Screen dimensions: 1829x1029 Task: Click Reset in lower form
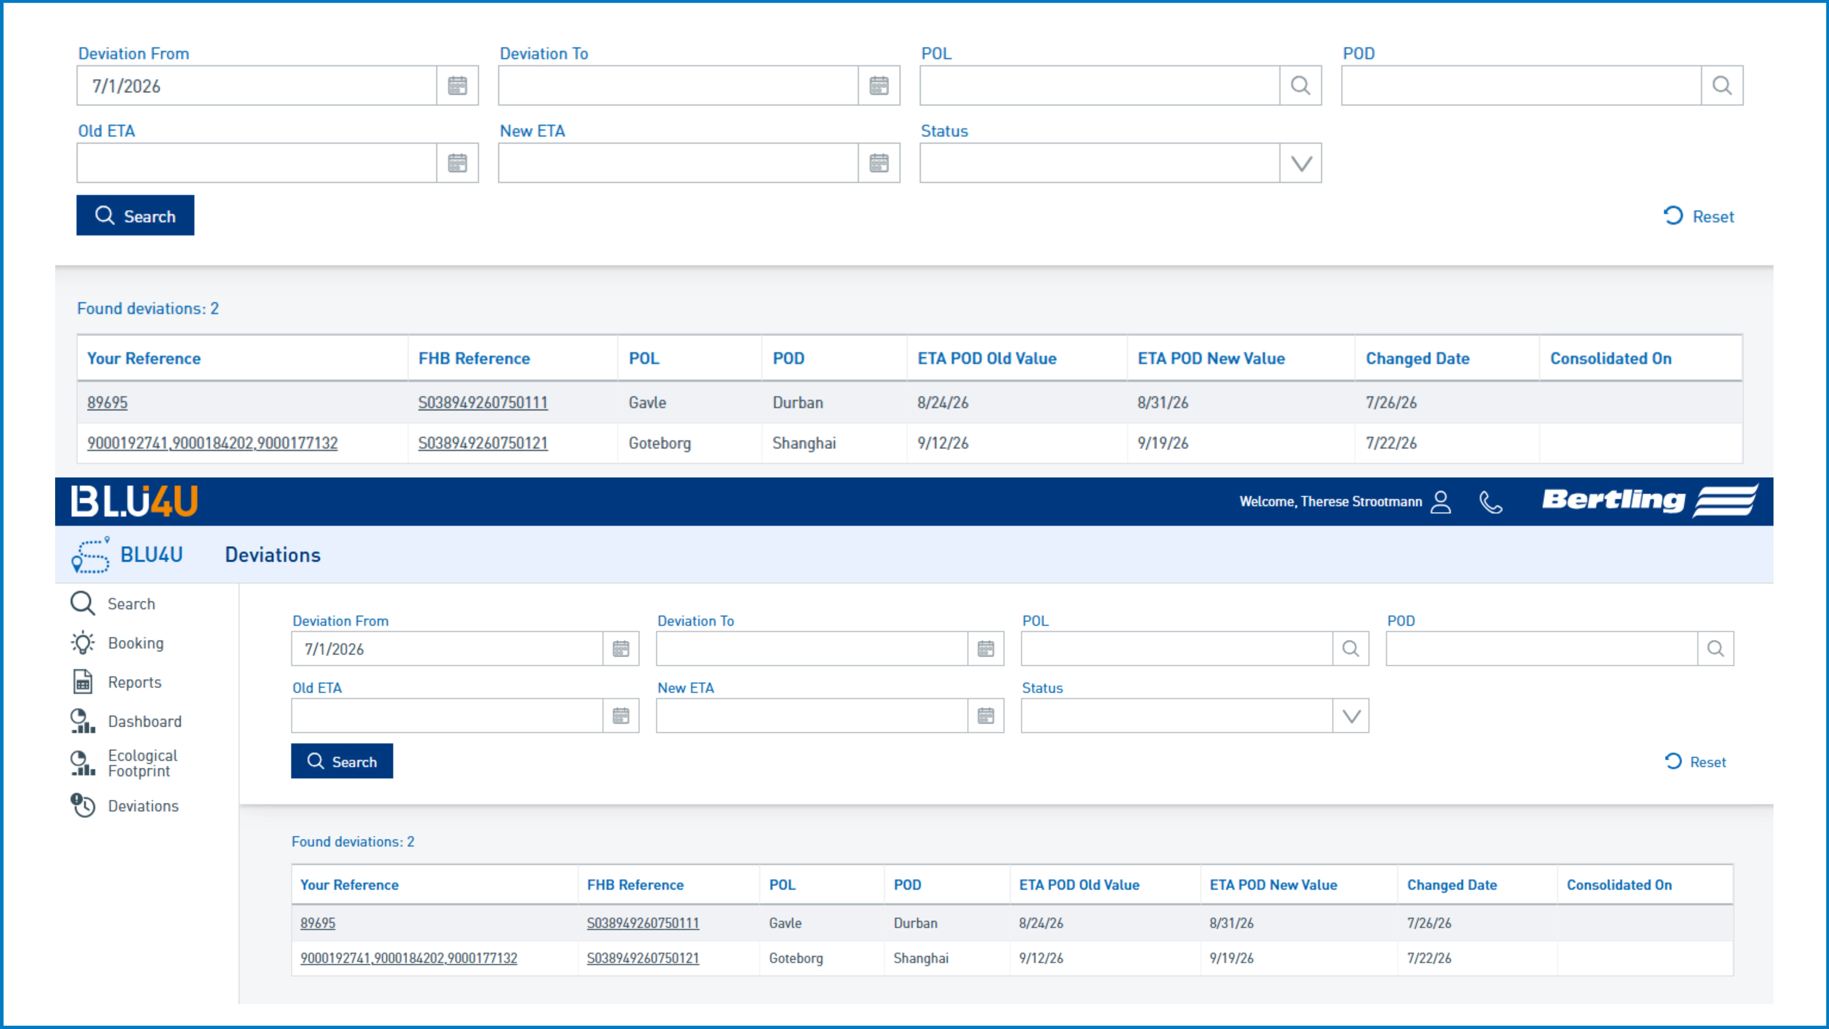point(1695,762)
